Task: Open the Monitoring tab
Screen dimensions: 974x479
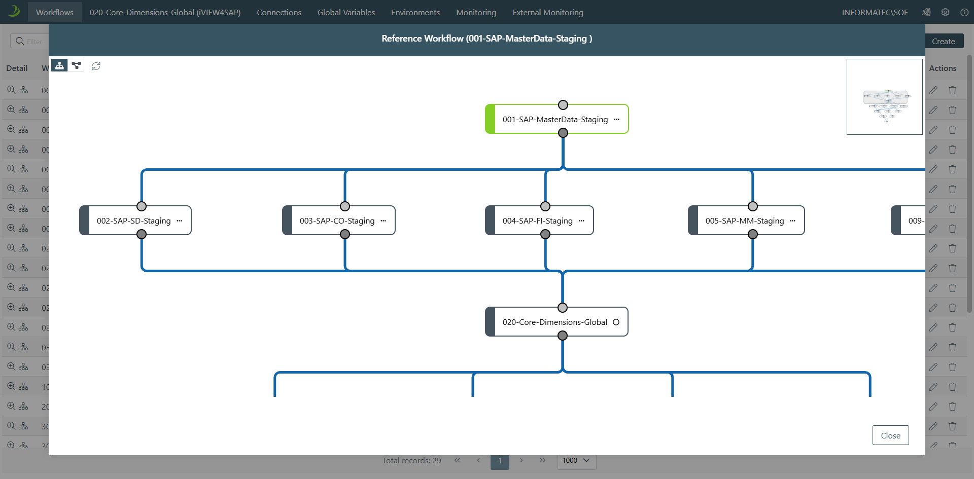Action: pos(476,12)
